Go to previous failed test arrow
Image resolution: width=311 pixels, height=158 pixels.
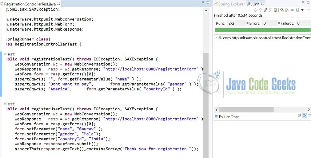260,10
